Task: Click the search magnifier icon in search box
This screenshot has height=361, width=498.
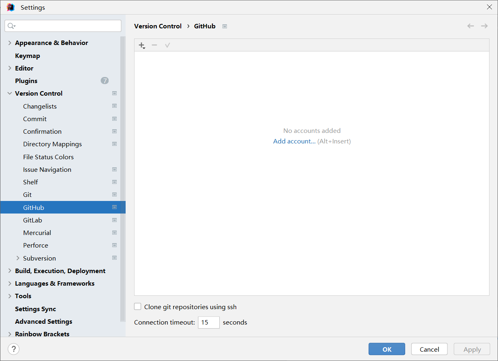Action: tap(11, 26)
